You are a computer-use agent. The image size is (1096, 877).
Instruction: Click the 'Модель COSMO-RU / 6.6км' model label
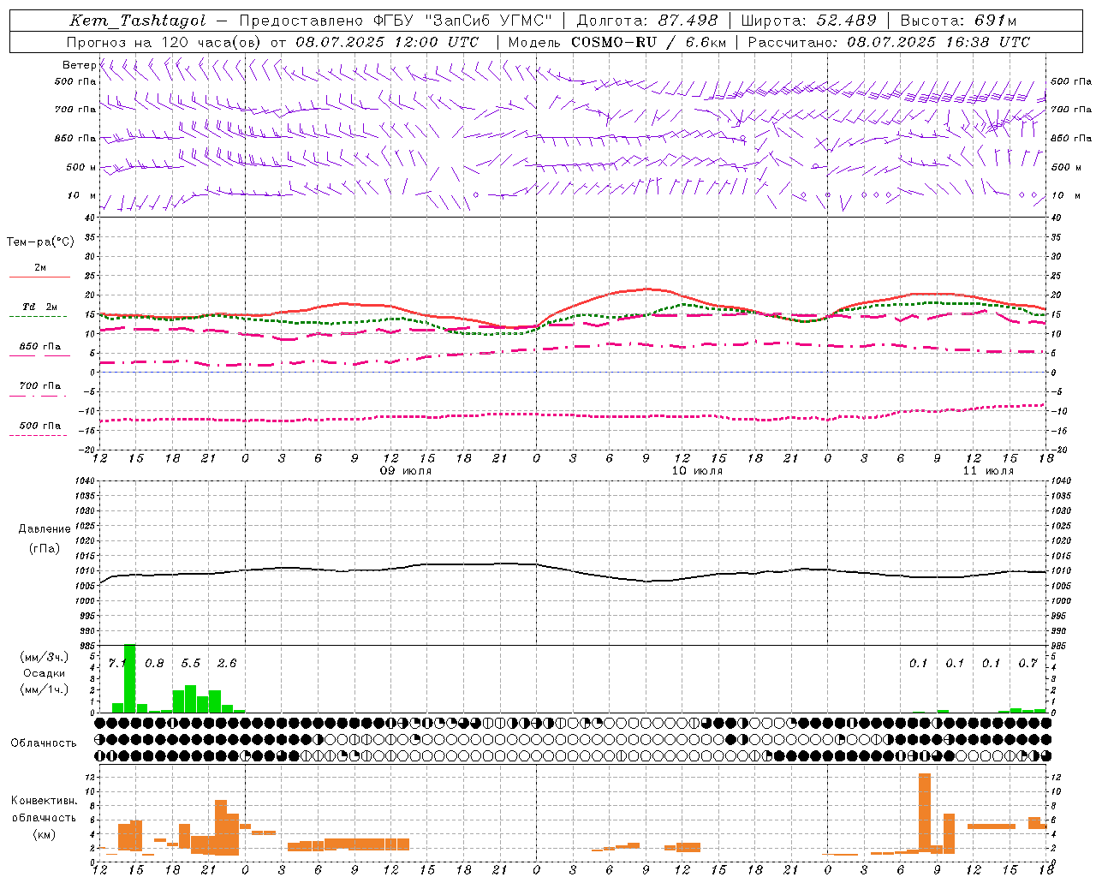click(x=617, y=42)
